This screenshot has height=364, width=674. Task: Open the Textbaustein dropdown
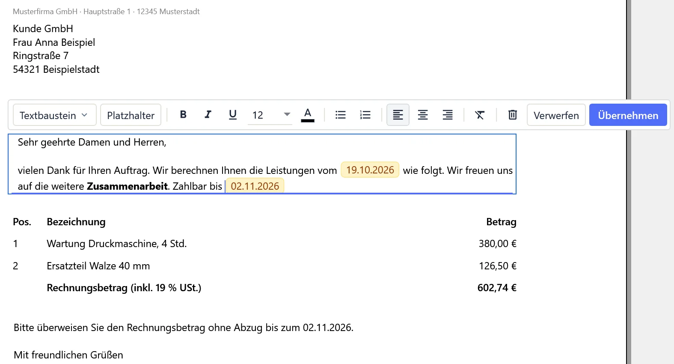(x=55, y=115)
